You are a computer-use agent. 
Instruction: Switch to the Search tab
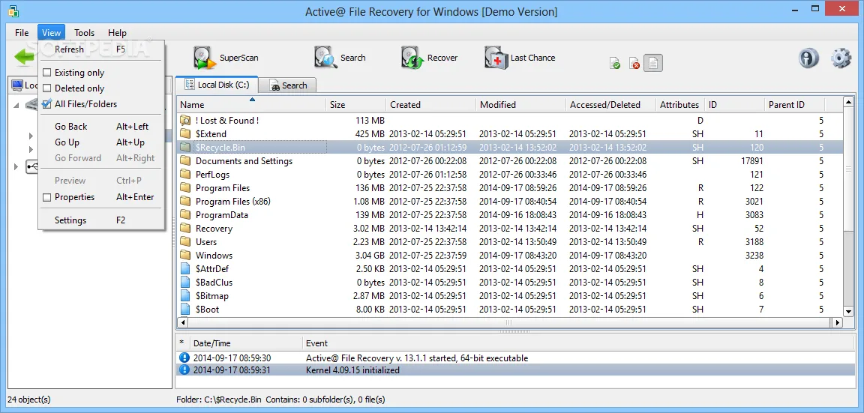288,85
